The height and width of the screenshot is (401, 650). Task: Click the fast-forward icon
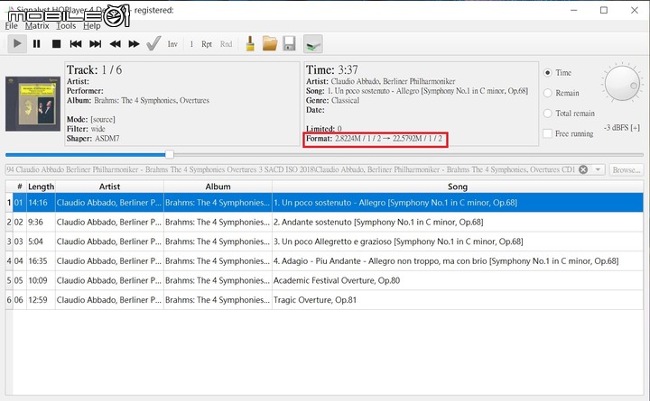point(135,43)
